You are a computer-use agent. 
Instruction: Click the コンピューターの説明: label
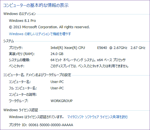point(23,95)
